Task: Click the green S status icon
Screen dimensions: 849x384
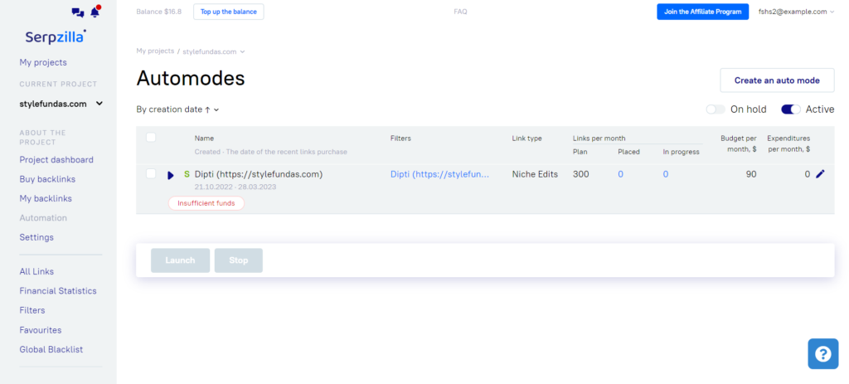Action: [187, 174]
